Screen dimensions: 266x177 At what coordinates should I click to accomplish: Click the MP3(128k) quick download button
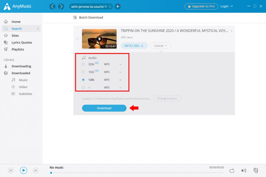134,46
